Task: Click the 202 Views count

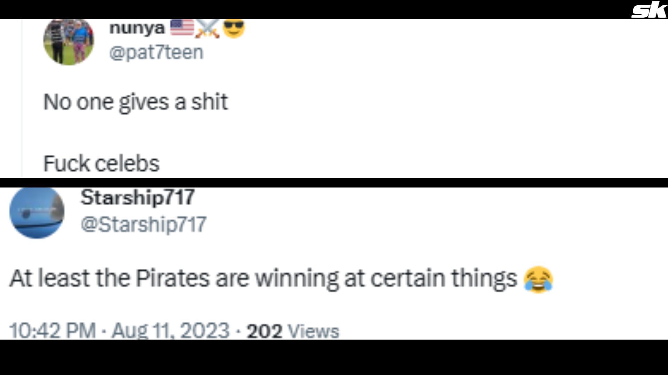Action: click(x=293, y=331)
